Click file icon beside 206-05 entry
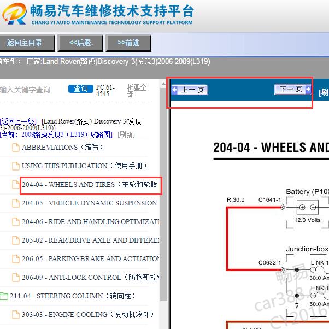The width and height of the screenshot is (329, 329). click(16, 259)
